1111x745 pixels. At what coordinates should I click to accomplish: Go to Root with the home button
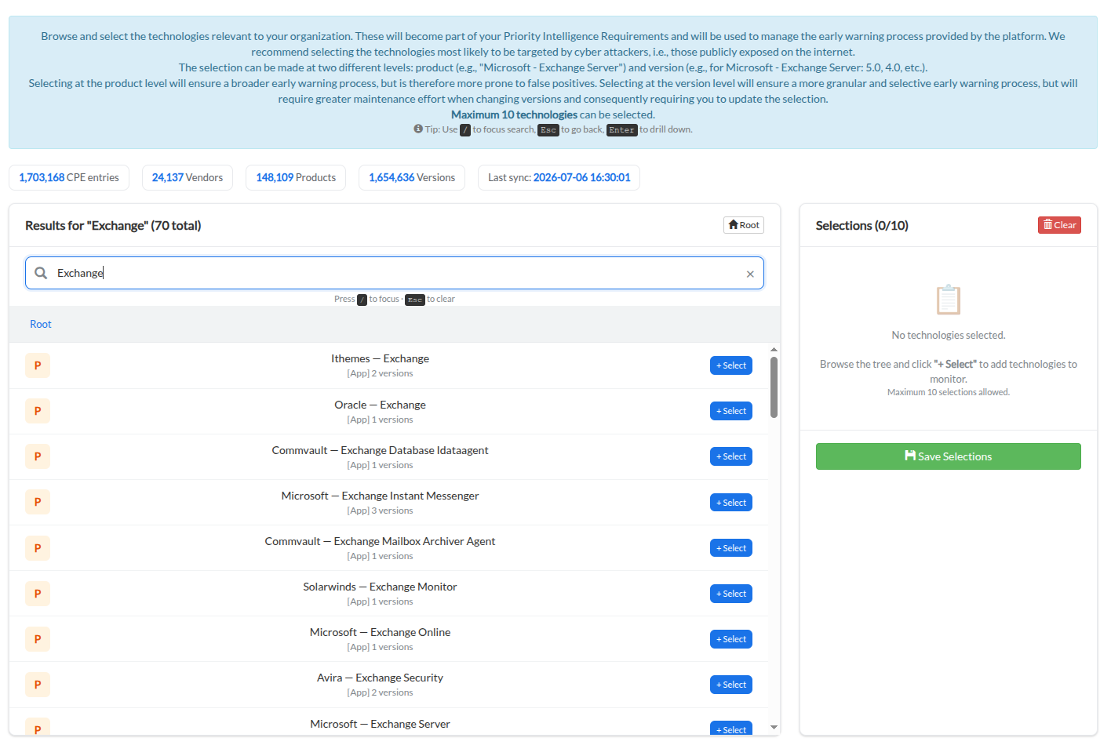(744, 225)
